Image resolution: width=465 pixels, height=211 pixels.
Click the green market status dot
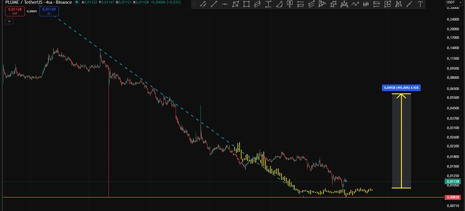77,2
